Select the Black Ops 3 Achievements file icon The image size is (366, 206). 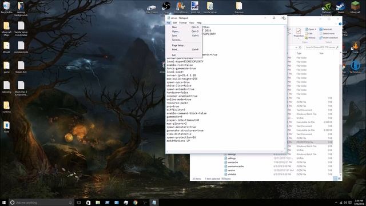click(x=21, y=88)
